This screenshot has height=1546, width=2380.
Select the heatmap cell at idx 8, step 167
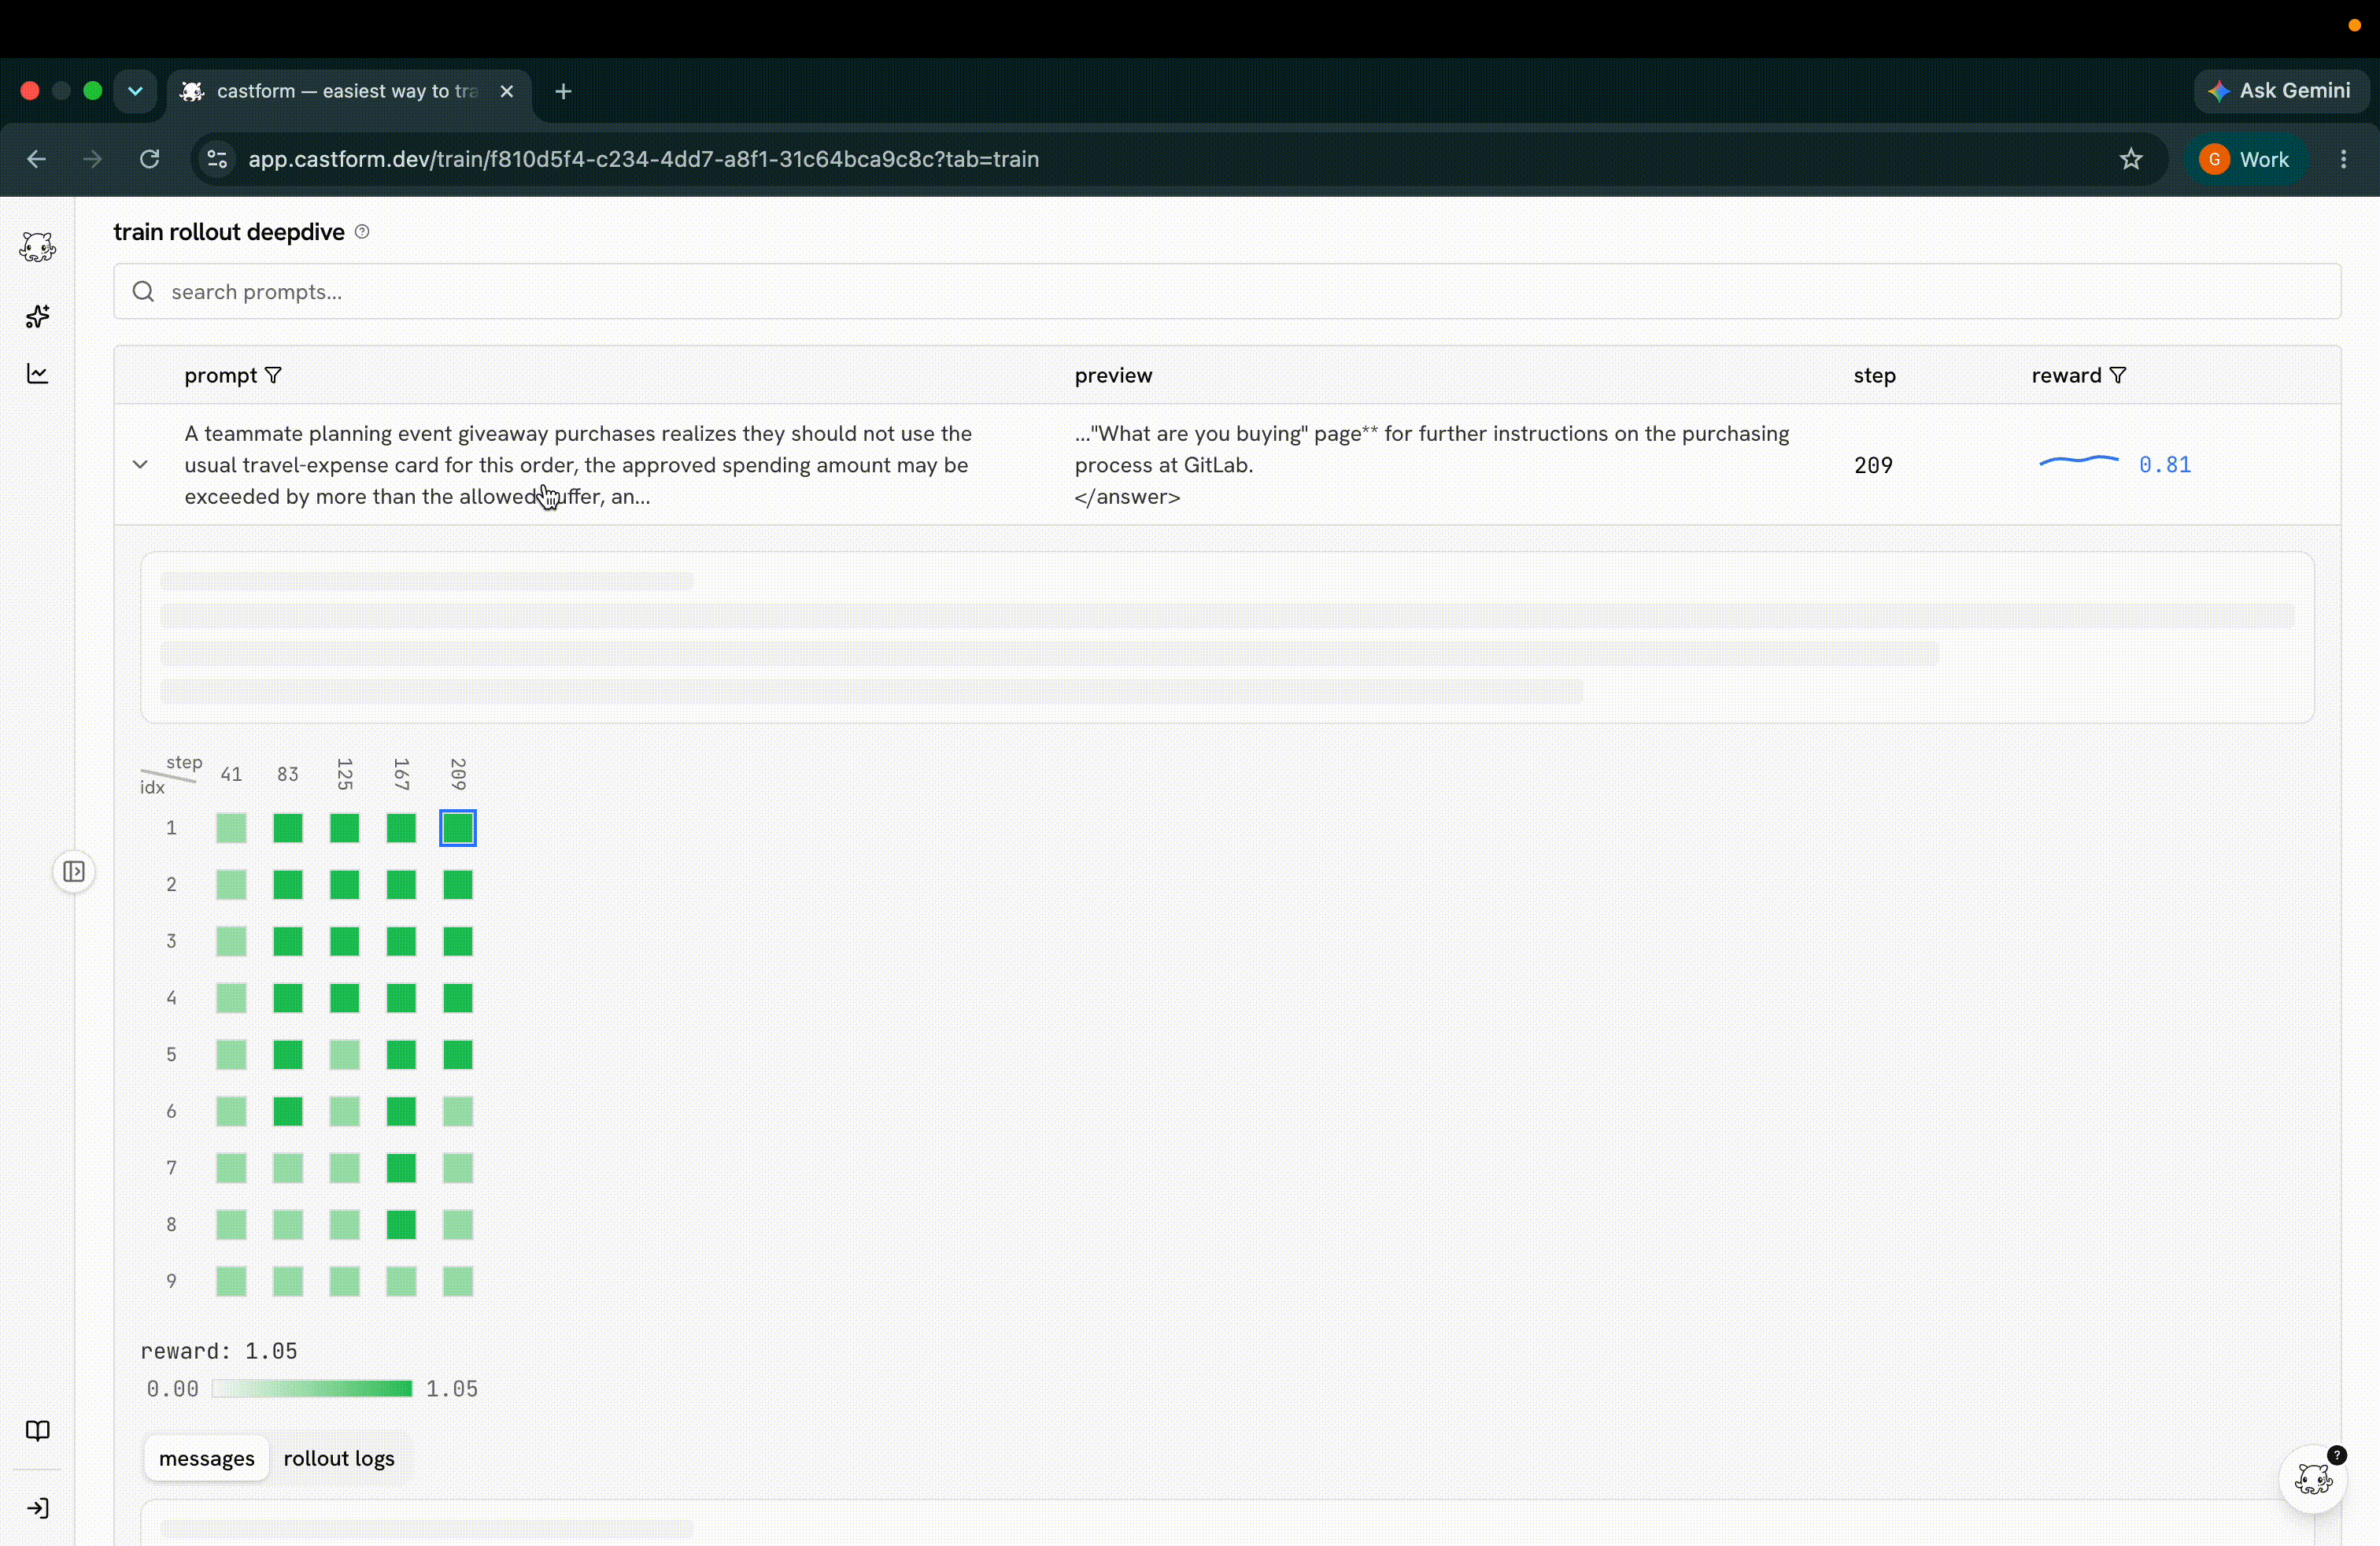(x=401, y=1224)
